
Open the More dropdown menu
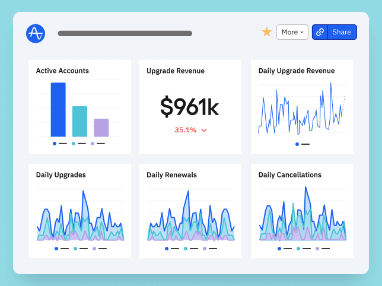click(x=292, y=32)
